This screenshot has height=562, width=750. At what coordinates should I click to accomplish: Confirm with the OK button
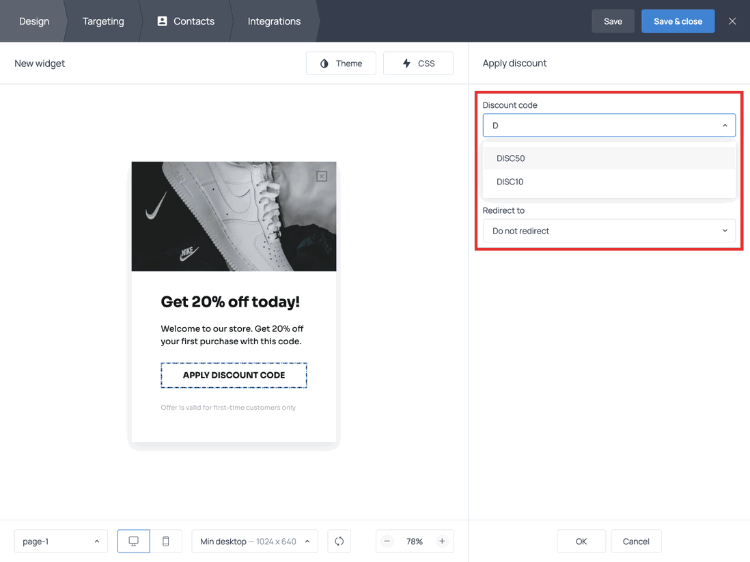[581, 541]
